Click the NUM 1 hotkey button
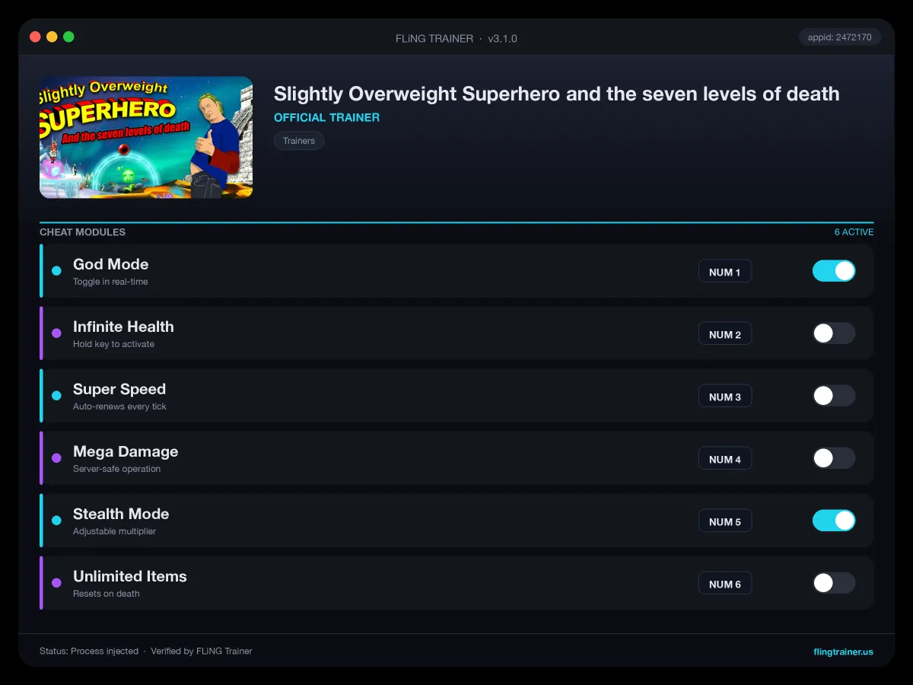The image size is (913, 685). [725, 272]
